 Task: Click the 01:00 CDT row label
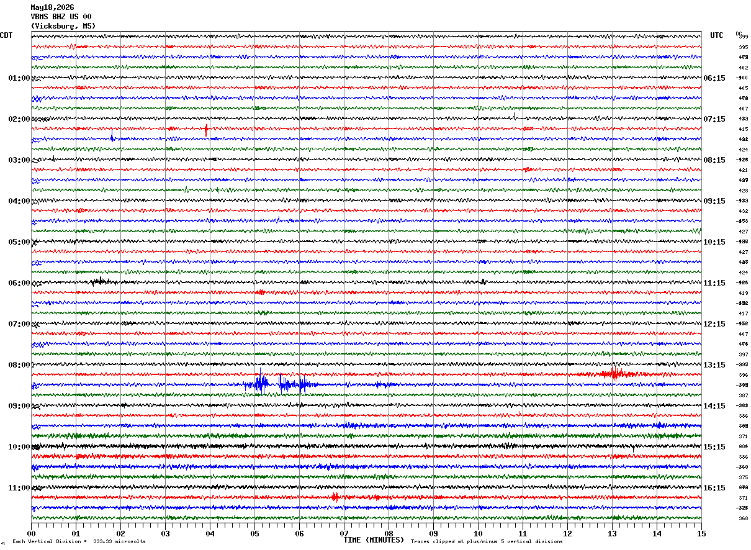19,78
